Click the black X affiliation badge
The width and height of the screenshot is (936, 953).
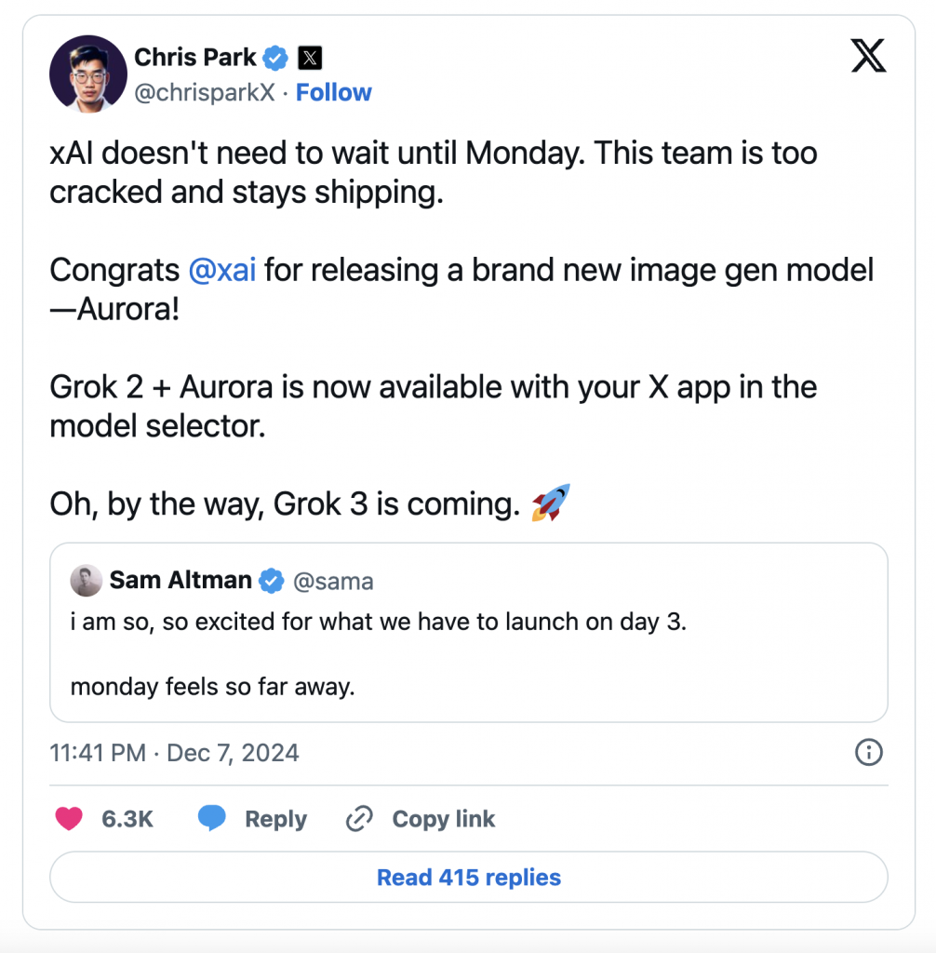click(x=310, y=58)
